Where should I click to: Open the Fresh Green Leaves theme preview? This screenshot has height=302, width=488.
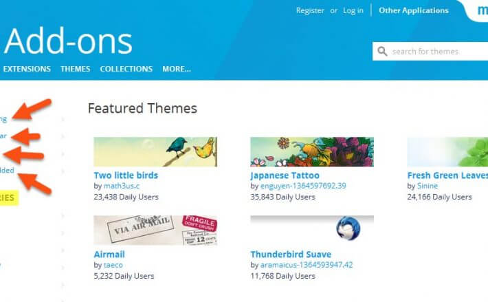tap(447, 152)
